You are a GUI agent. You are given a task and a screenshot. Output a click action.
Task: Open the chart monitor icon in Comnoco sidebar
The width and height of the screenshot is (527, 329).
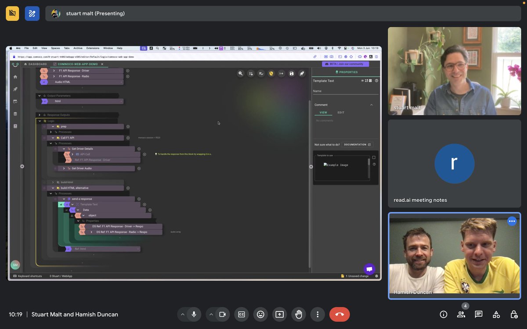click(x=15, y=101)
